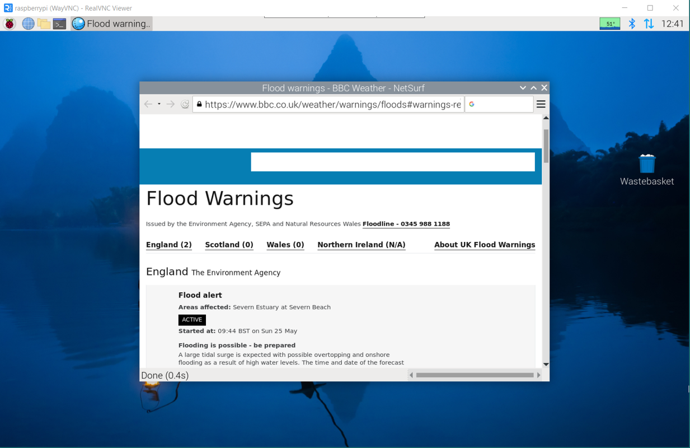
Task: Jump to the Wales (0) warnings
Action: tap(285, 245)
